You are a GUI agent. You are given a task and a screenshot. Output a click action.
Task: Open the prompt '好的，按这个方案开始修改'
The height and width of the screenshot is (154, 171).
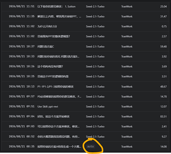tap(53, 117)
